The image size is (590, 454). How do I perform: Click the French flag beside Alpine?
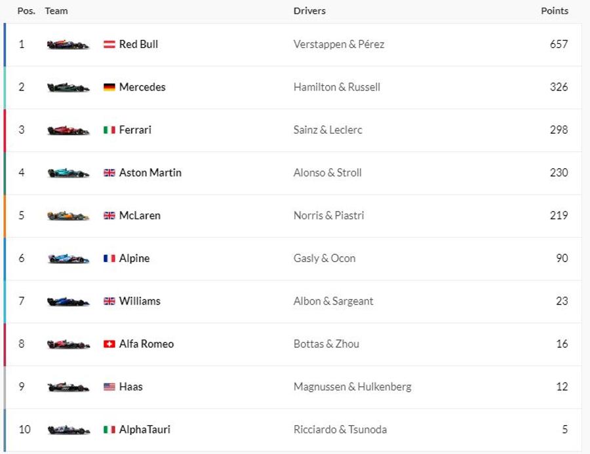(x=109, y=258)
